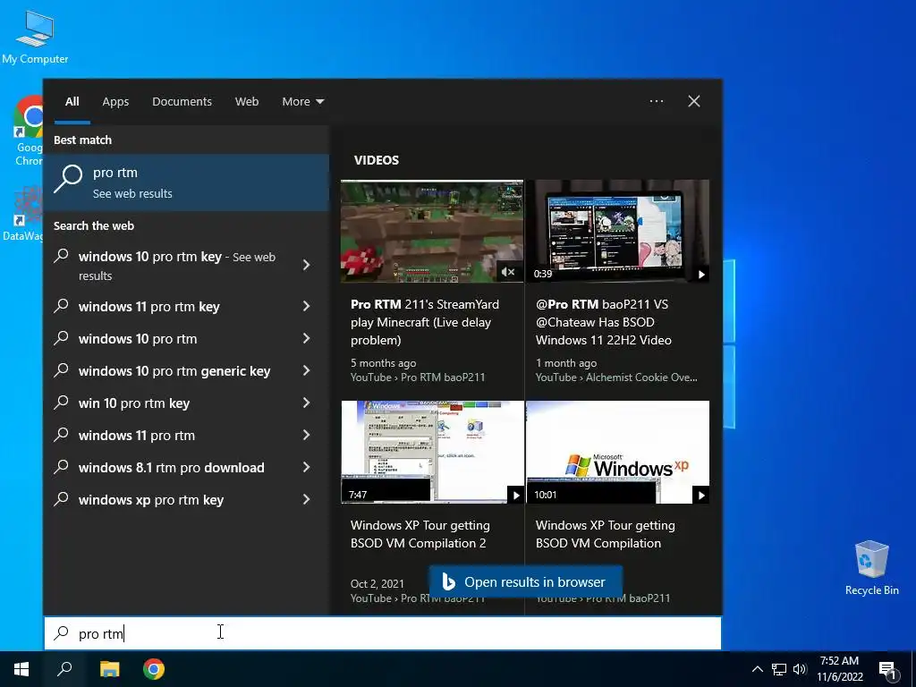Screen dimensions: 916x687
Task: Choose the plain 'windows 11 pro rtm' suggestion
Action: point(137,436)
